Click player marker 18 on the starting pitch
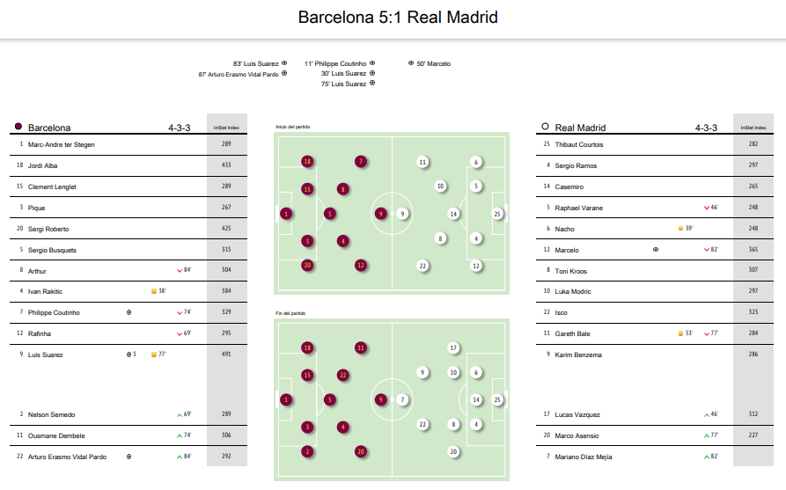 coord(307,161)
